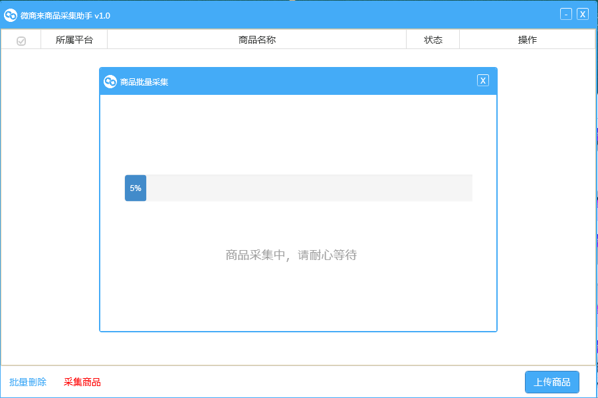Click the empty area of the dialog title bar
This screenshot has width=598, height=398.
click(319, 82)
